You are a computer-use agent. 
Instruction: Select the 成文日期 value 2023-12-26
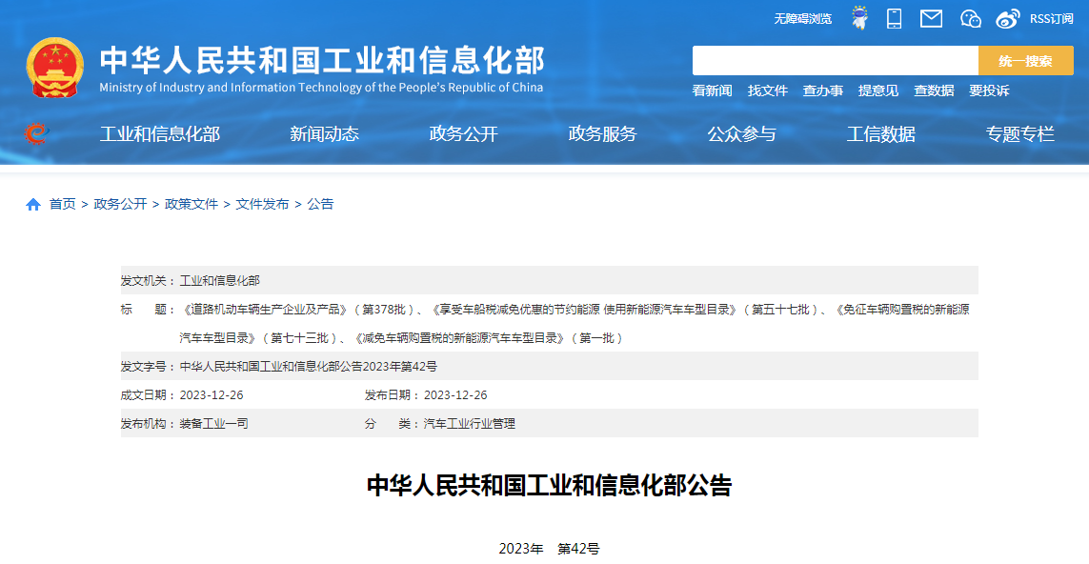[212, 395]
